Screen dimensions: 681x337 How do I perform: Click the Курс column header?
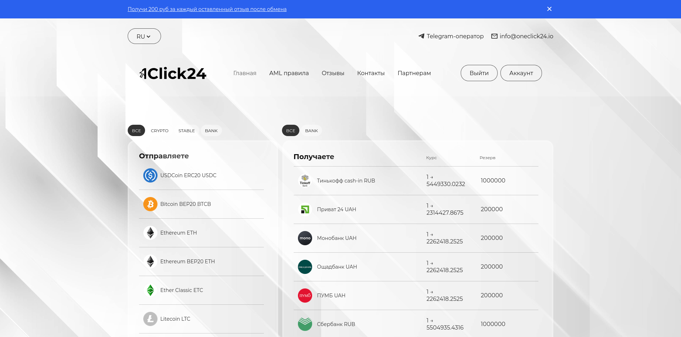pos(431,158)
